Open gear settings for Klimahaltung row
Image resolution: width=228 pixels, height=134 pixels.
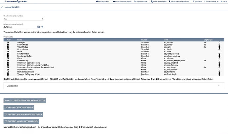(219, 61)
